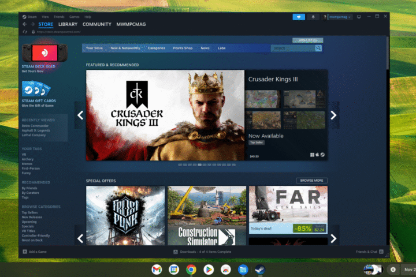The image size is (416, 277).
Task: Show previous special offers
Action: [x=80, y=238]
